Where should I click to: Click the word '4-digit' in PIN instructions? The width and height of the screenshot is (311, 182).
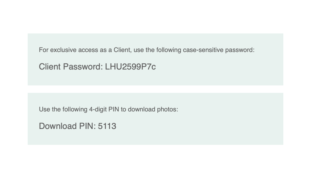pyautogui.click(x=98, y=109)
